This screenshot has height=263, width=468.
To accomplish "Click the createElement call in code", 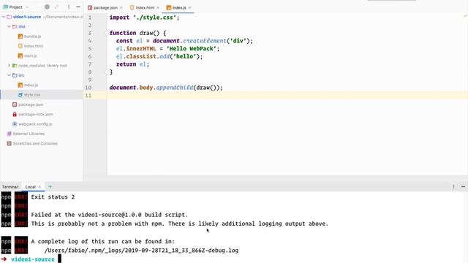I will (205, 41).
